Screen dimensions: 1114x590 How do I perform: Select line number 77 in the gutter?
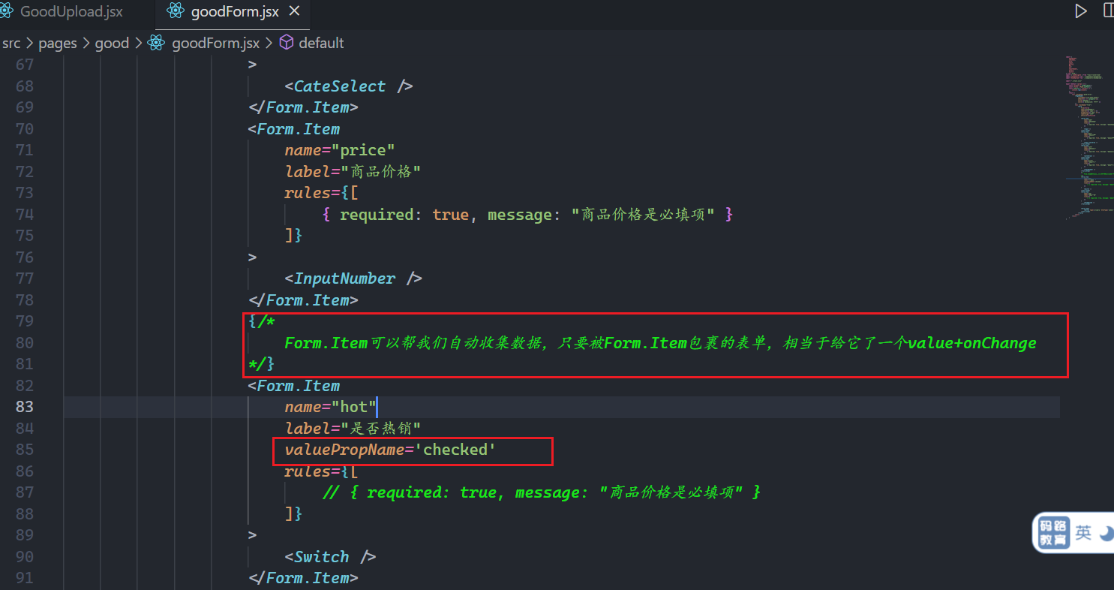click(25, 278)
